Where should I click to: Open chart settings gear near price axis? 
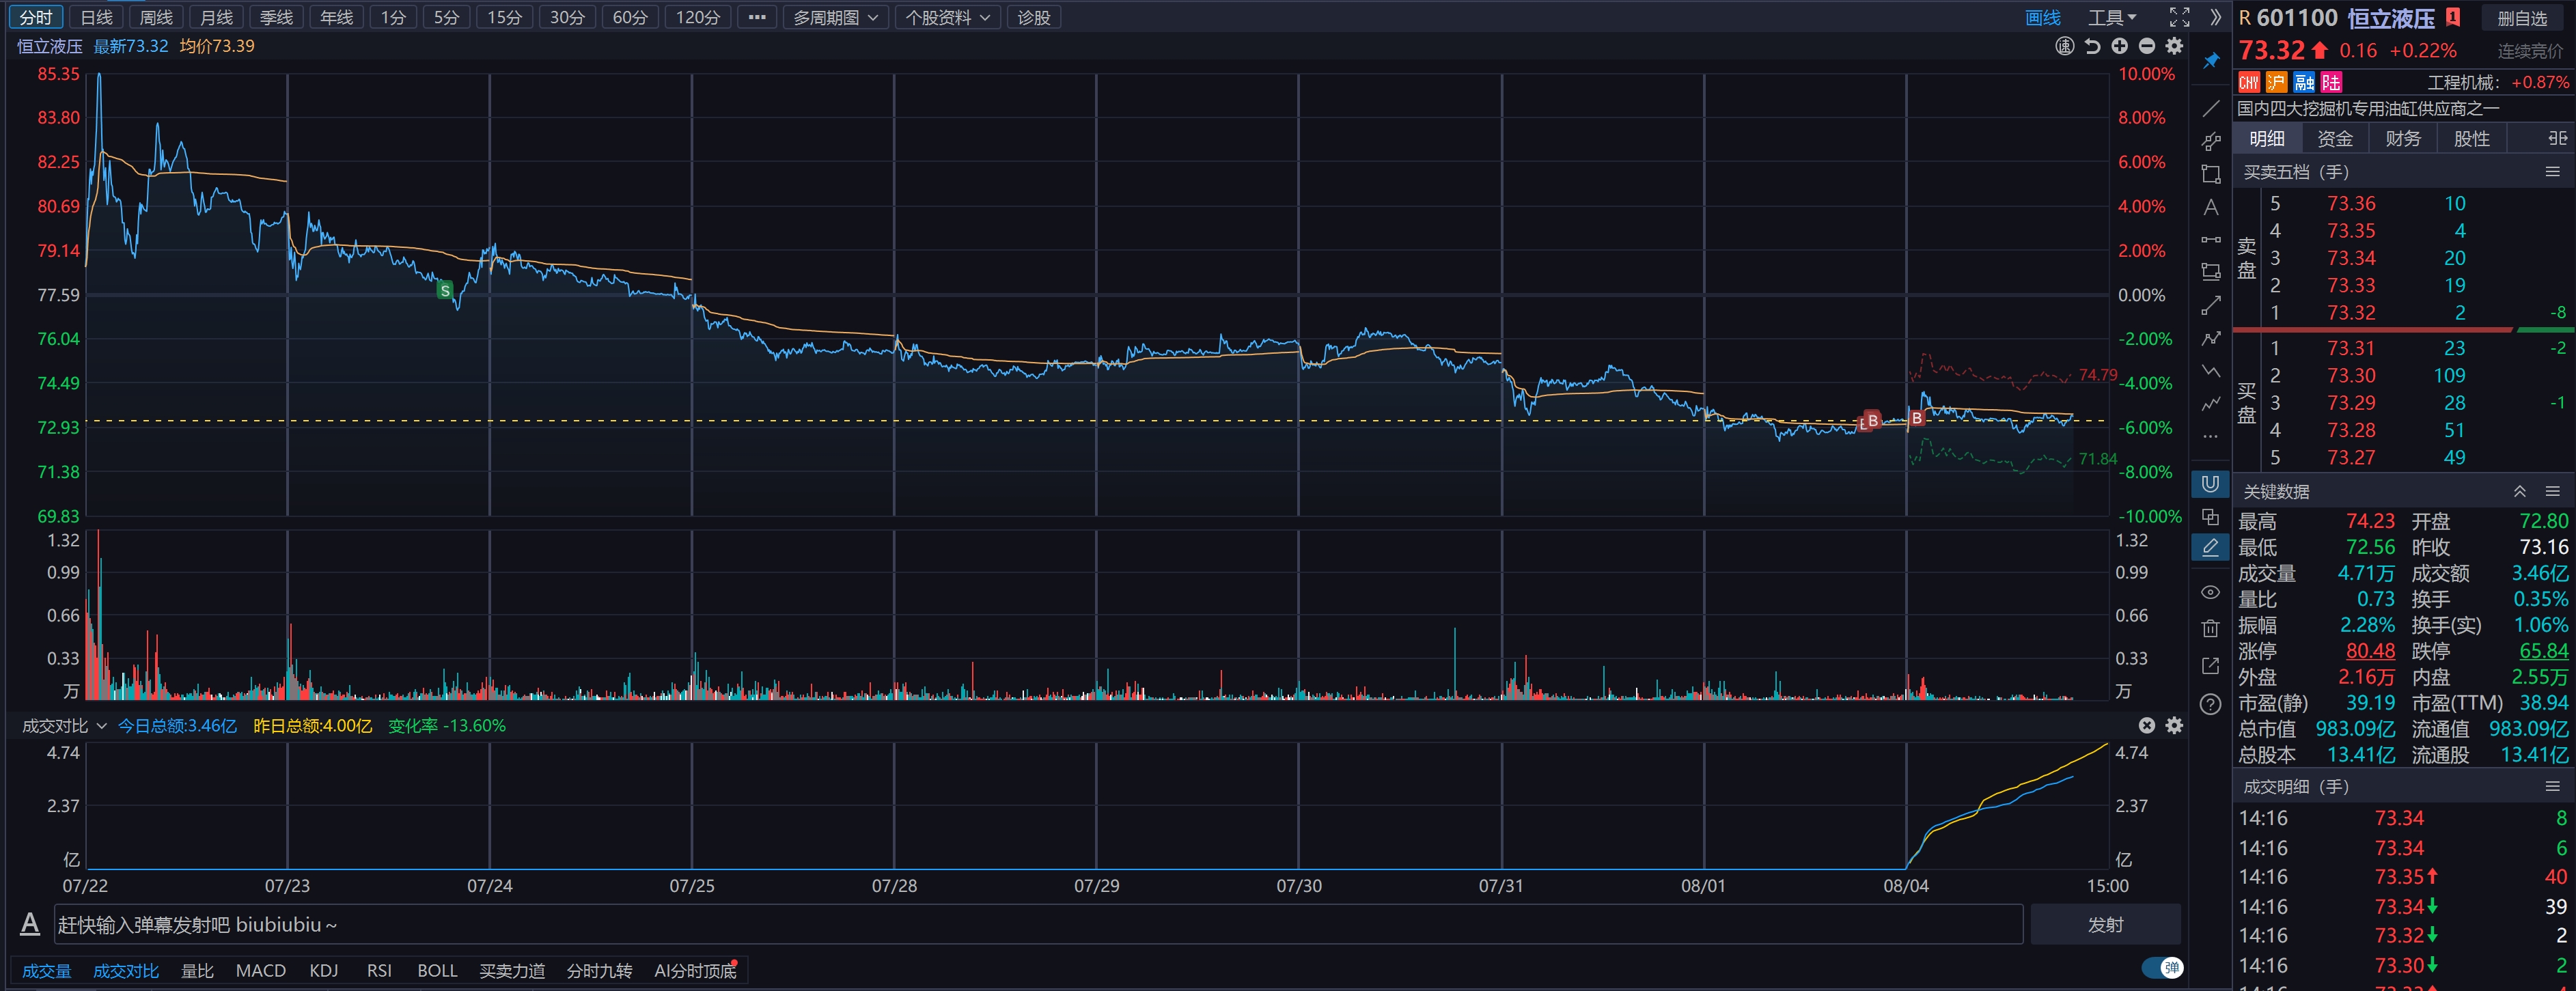(2175, 46)
